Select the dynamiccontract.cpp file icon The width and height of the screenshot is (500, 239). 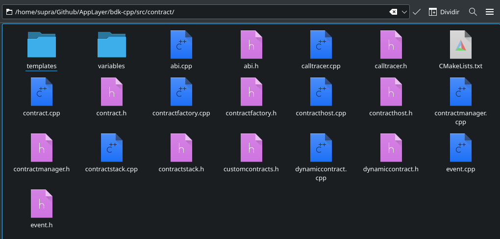pos(321,148)
